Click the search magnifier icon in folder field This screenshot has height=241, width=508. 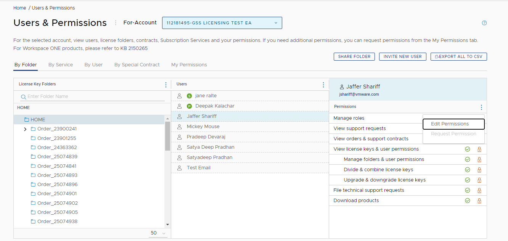[23, 97]
